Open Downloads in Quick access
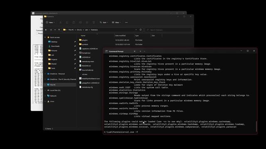The width and height of the screenshot is (266, 149). point(55,46)
